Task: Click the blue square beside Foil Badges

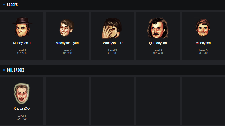Action: click(x=4, y=70)
